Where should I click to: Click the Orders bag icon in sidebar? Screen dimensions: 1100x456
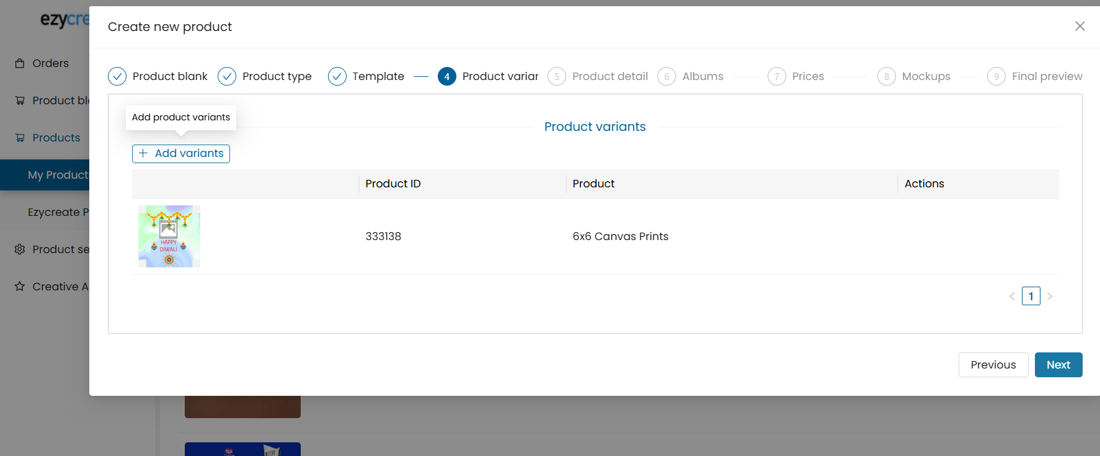point(20,63)
